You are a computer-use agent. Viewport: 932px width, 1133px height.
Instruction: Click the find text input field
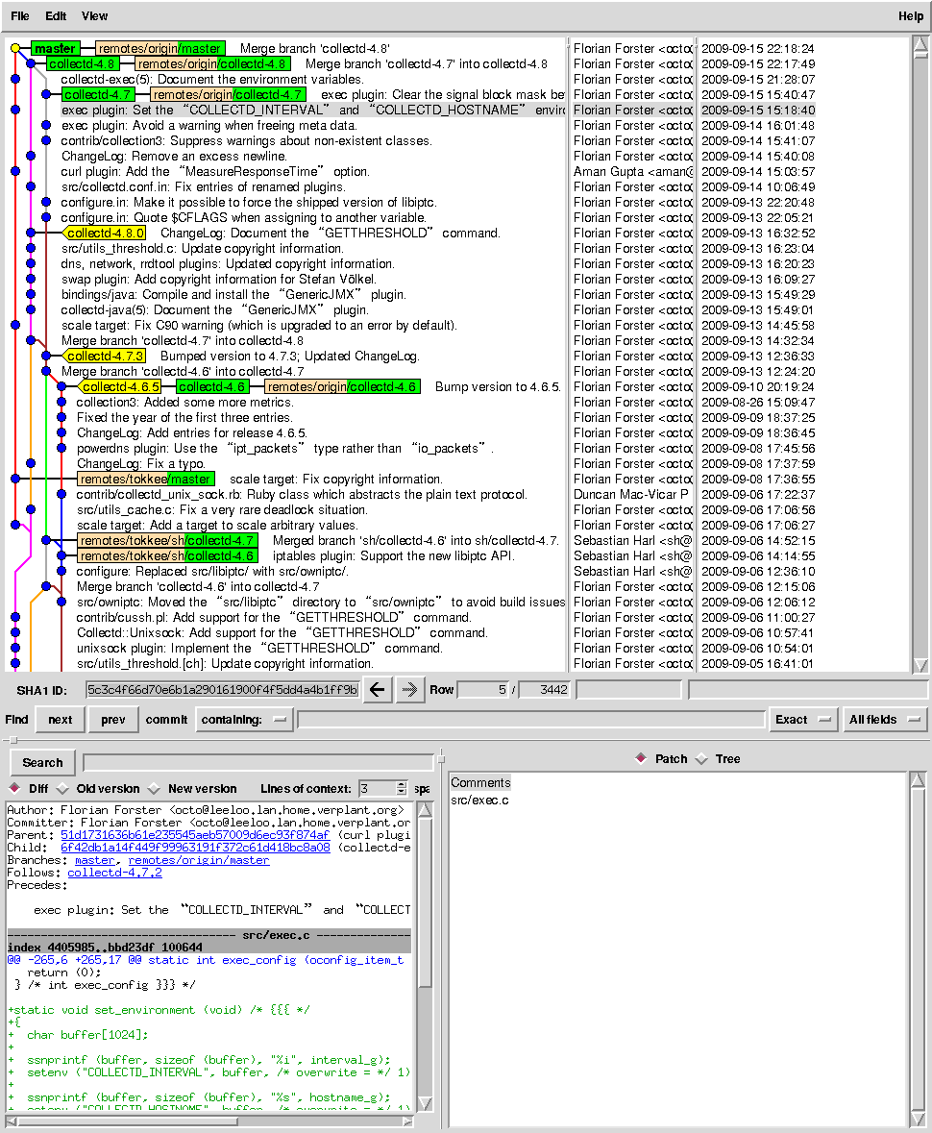tap(531, 720)
